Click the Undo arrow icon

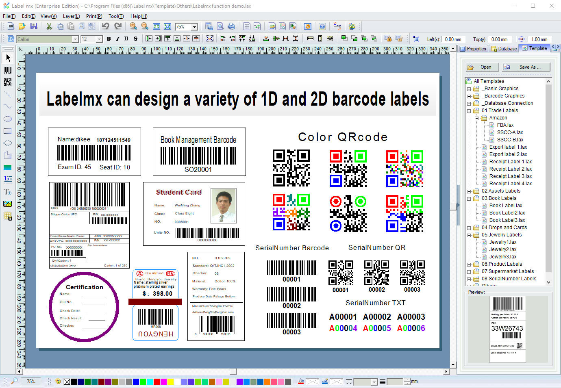click(x=106, y=26)
